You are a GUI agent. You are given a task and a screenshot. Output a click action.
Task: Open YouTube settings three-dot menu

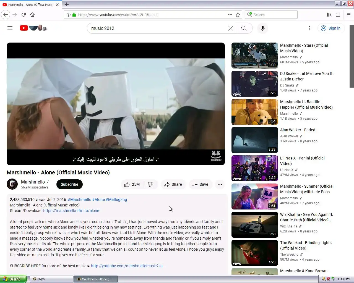point(310,28)
